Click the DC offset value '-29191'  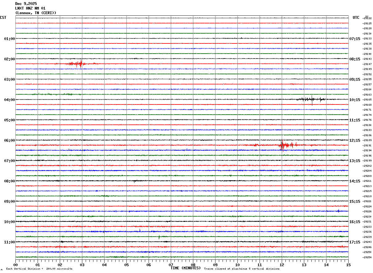[367, 145]
